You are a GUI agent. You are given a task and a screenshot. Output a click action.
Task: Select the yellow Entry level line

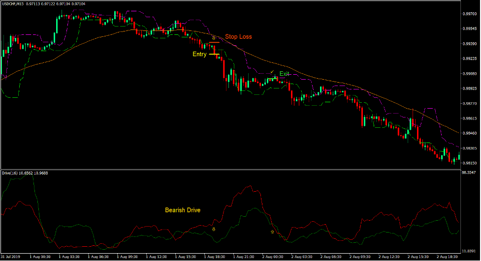pos(214,55)
